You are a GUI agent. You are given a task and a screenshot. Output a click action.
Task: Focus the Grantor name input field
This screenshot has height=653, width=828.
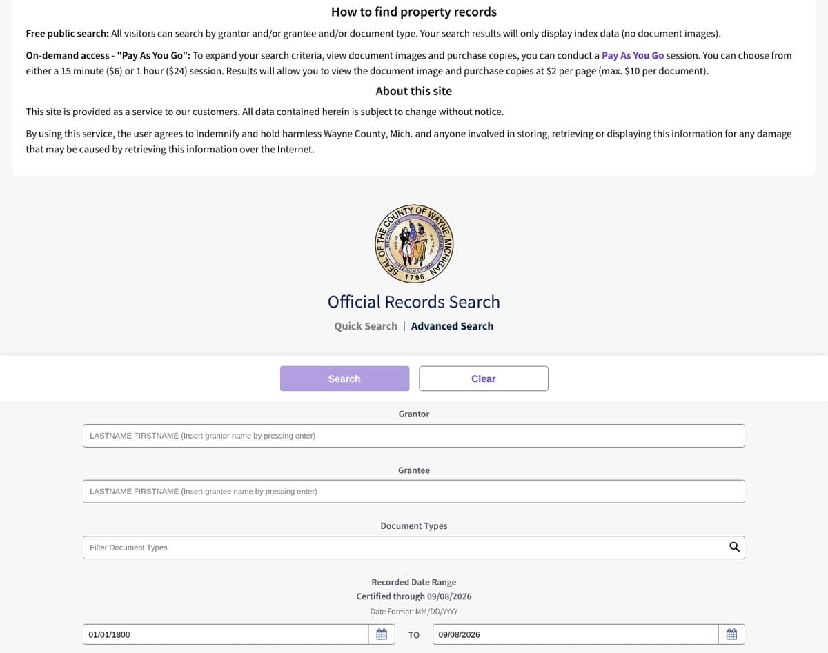(x=414, y=436)
